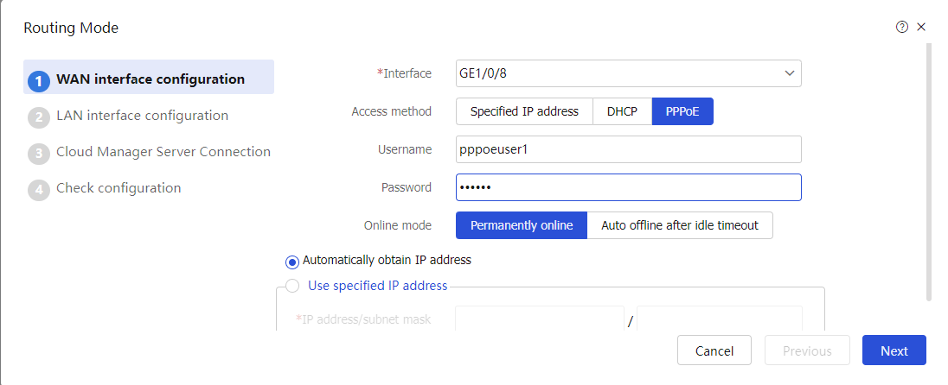
Task: Go to LAN interface configuration step
Action: point(142,116)
